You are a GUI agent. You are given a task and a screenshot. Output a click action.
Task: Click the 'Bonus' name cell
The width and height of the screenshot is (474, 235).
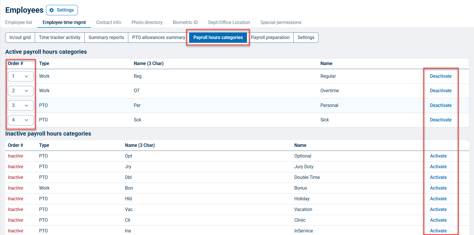tap(301, 188)
